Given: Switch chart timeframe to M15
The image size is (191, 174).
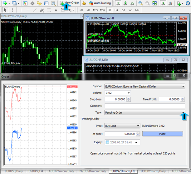Looking at the screenshot, I should tap(94, 10).
